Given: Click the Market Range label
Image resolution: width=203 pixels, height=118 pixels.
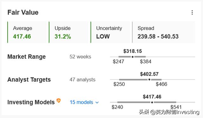Looking at the screenshot, I should (27, 57).
